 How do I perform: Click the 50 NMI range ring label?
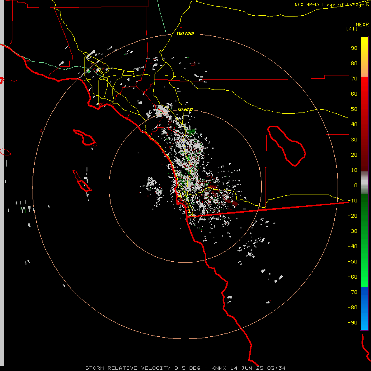point(185,110)
